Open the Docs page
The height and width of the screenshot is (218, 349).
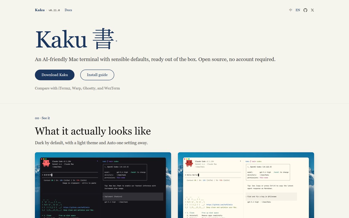[68, 10]
